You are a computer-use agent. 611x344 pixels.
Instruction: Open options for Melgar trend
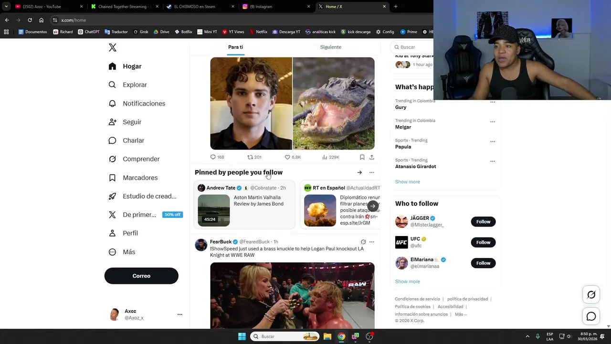coord(493,122)
